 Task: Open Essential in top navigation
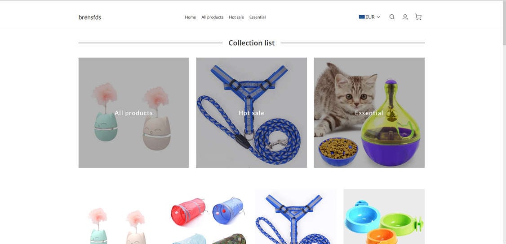(x=257, y=17)
